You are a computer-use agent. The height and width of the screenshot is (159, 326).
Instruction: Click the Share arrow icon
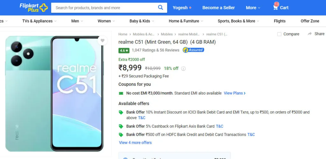pos(310,34)
